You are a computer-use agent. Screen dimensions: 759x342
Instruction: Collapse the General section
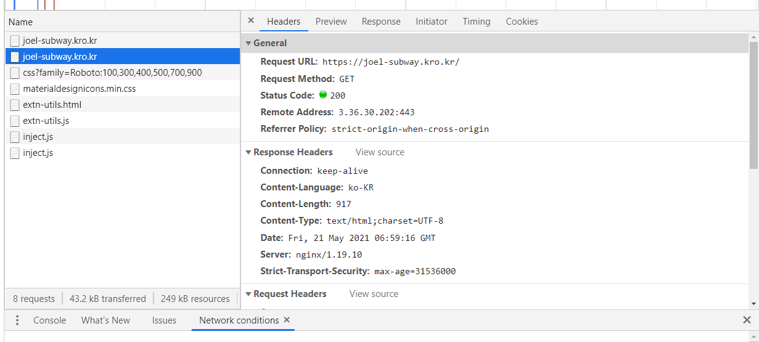pyautogui.click(x=248, y=44)
